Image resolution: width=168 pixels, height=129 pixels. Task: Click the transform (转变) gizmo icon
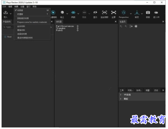tap(137, 13)
